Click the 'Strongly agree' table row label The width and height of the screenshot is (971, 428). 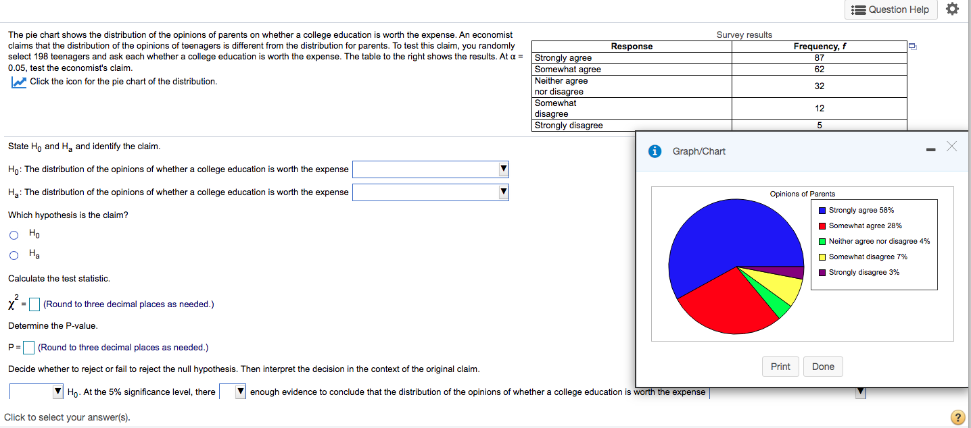click(x=563, y=58)
